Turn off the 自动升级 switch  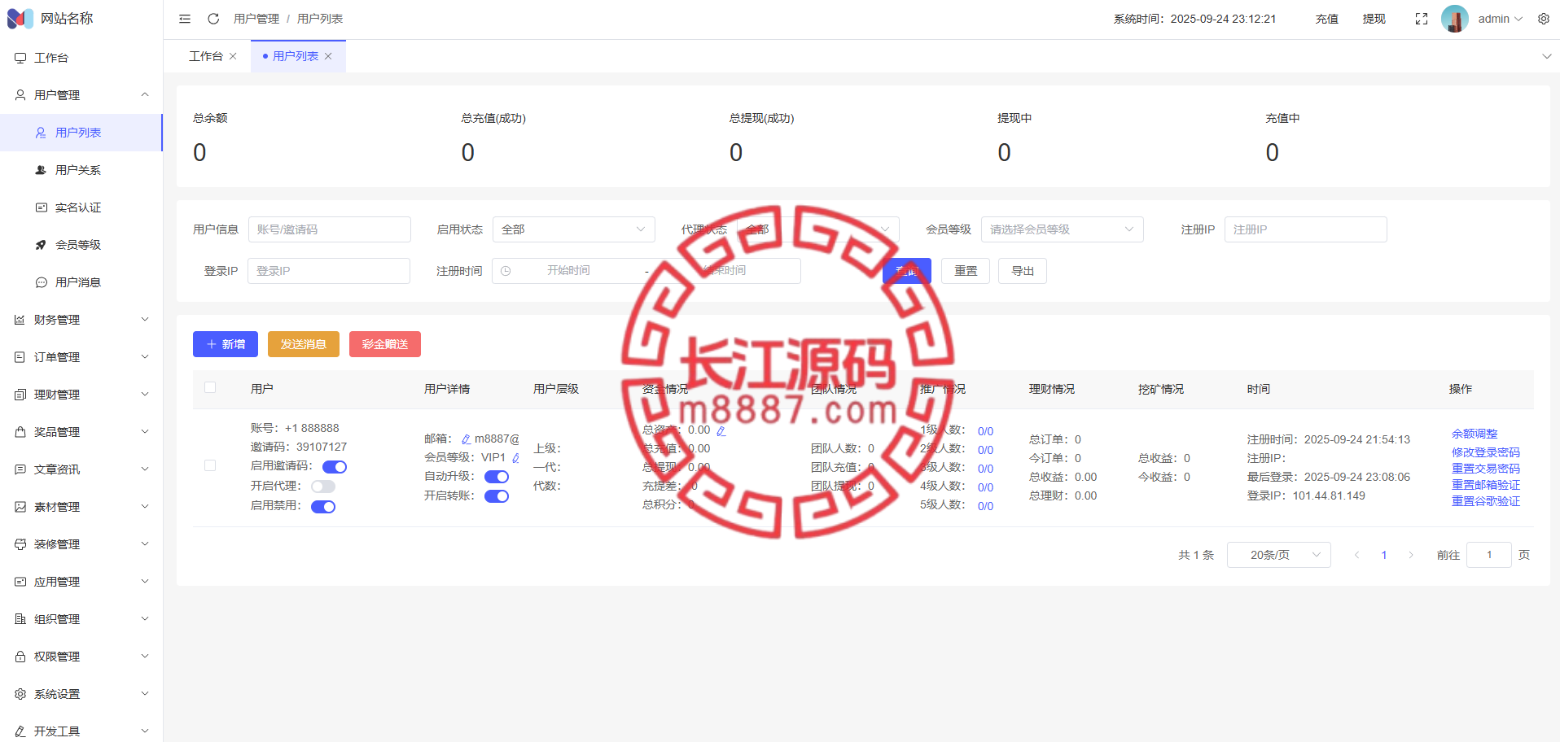497,477
